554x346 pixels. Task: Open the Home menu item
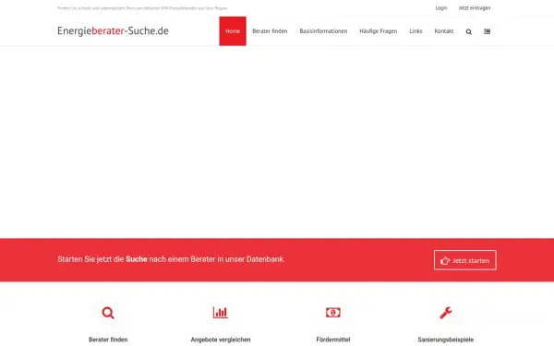tap(233, 31)
